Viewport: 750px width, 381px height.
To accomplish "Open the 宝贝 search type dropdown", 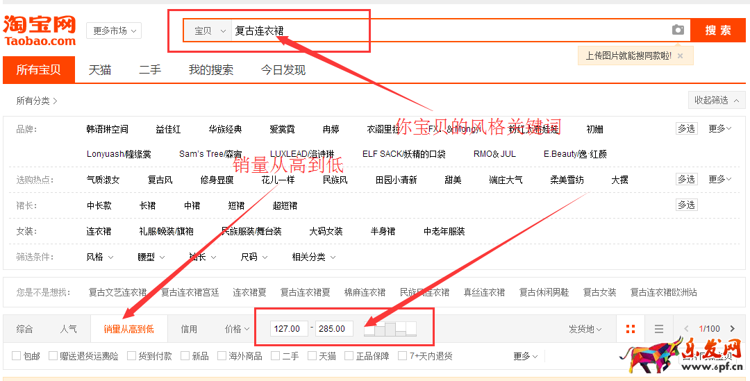I will tap(208, 31).
